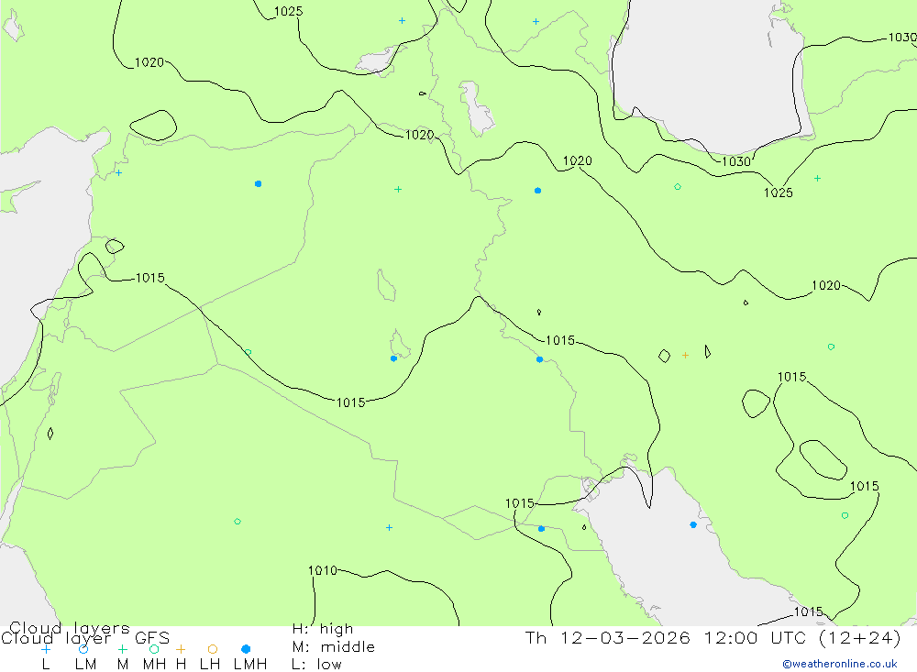
Task: Click the orange plus marker on the map
Action: point(685,355)
